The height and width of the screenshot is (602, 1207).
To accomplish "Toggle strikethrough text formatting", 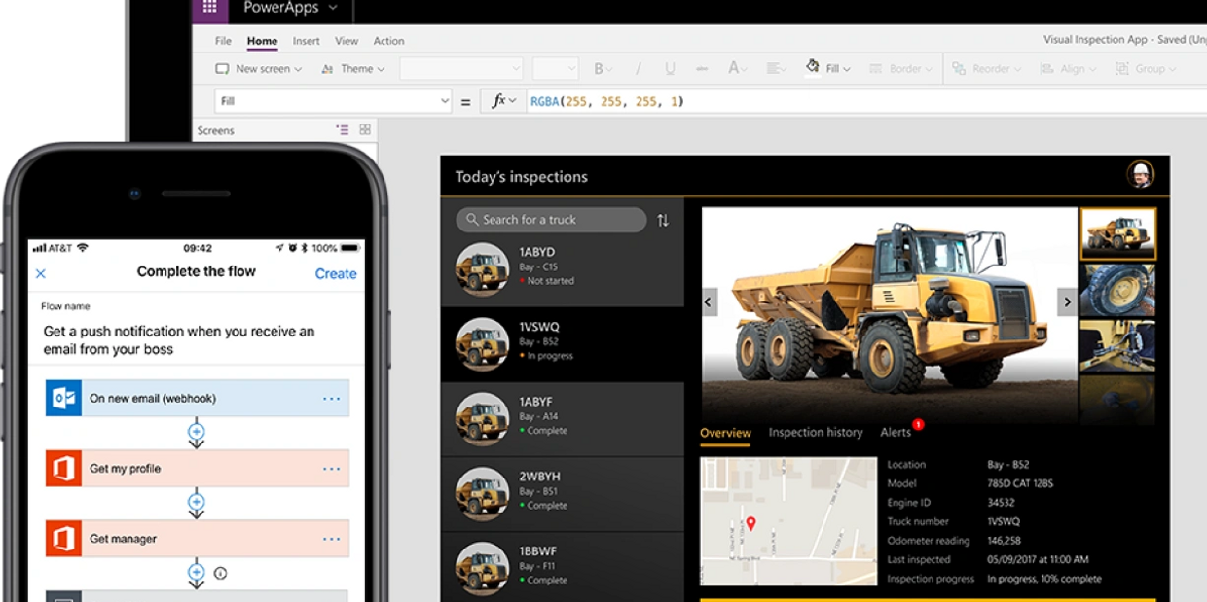I will pyautogui.click(x=702, y=69).
